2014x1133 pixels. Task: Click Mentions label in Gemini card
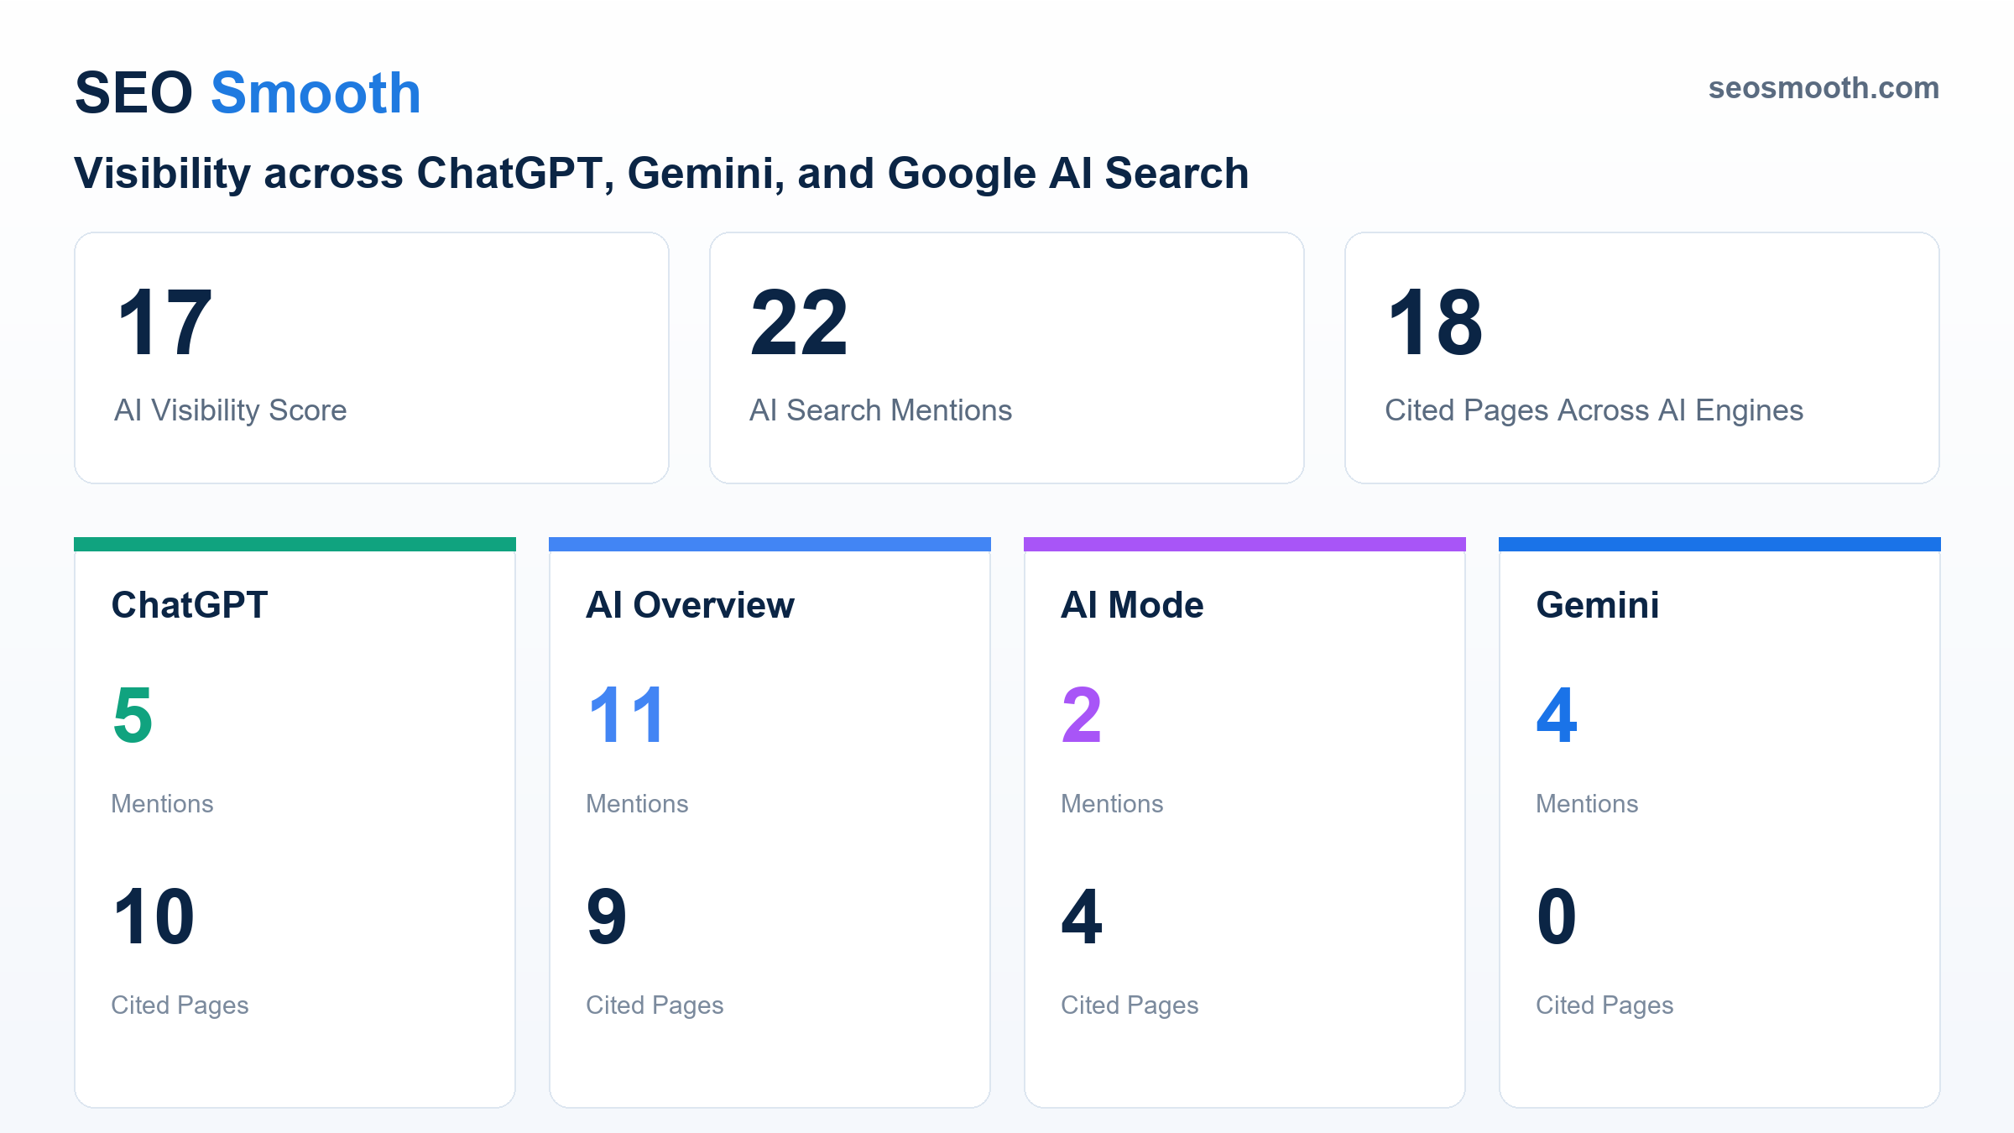1588,804
